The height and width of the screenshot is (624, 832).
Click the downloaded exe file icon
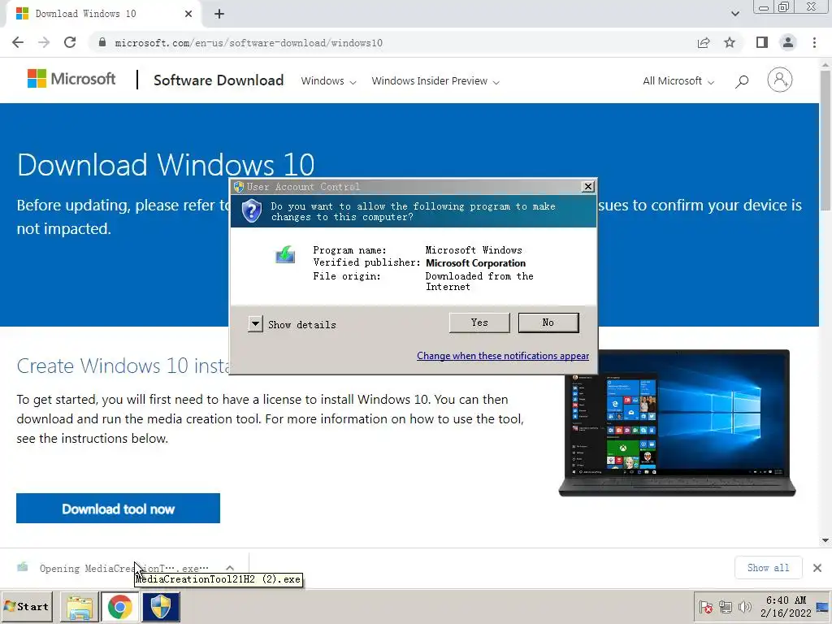point(22,567)
